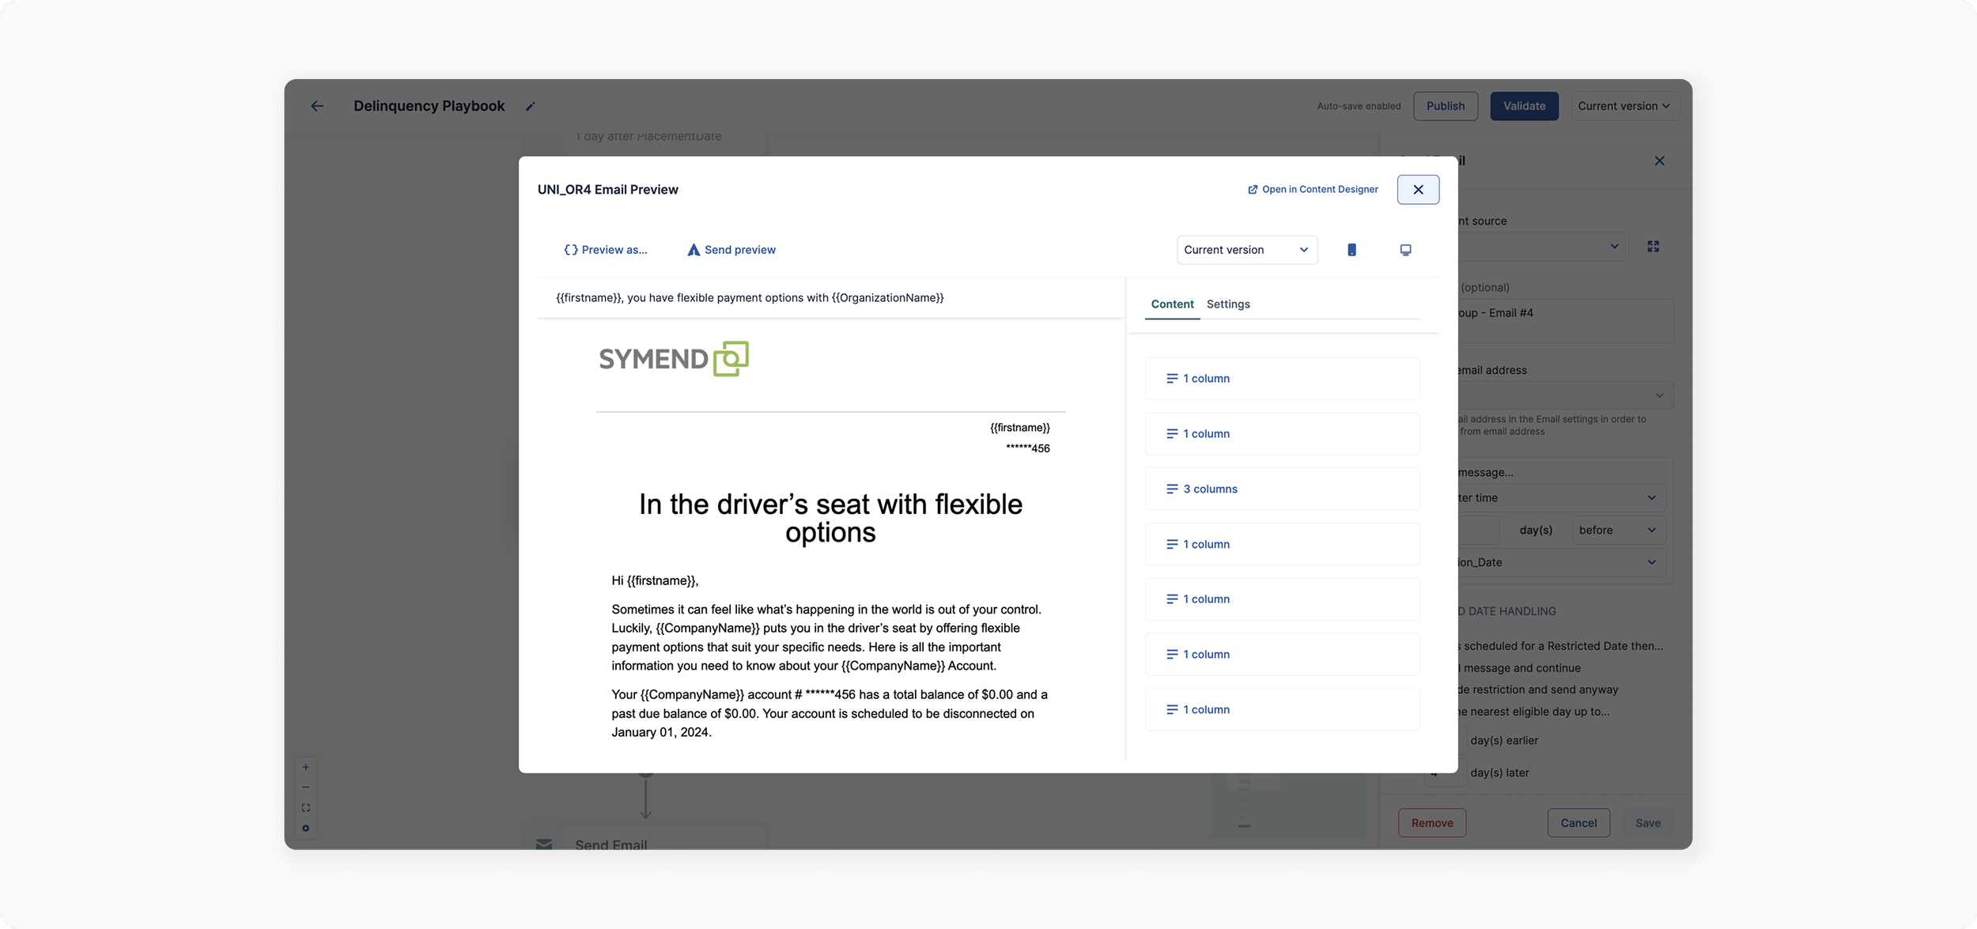Click the Preview as... button
Image resolution: width=1977 pixels, height=929 pixels.
pyautogui.click(x=606, y=250)
